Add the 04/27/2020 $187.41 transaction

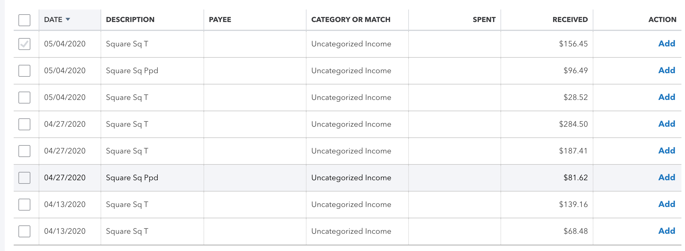667,151
